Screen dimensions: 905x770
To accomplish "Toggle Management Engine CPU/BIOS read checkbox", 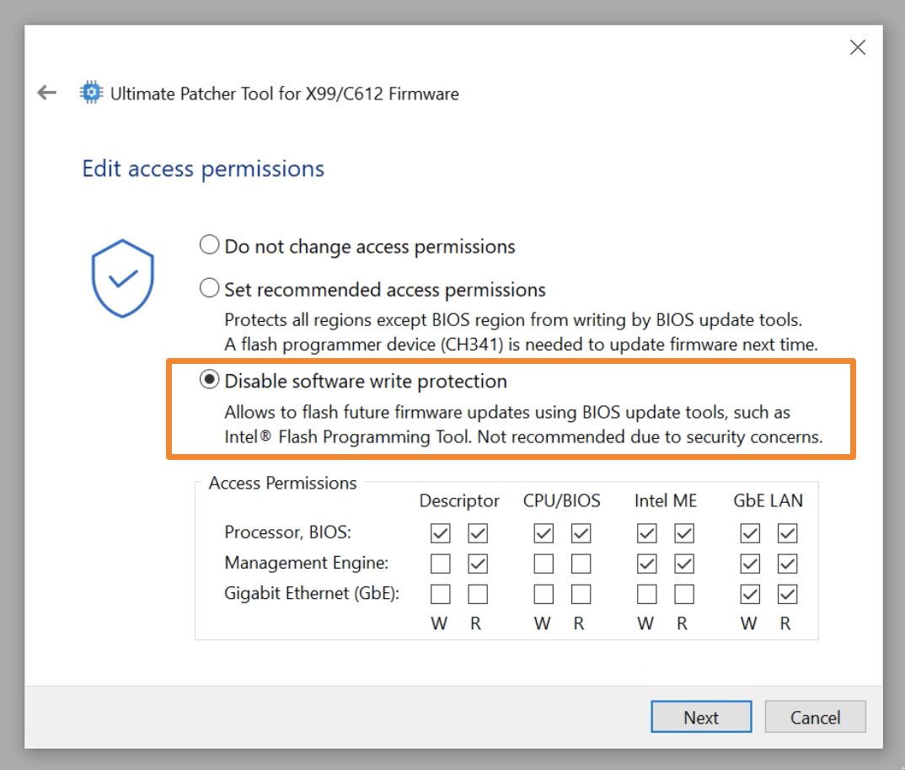I will pos(581,564).
